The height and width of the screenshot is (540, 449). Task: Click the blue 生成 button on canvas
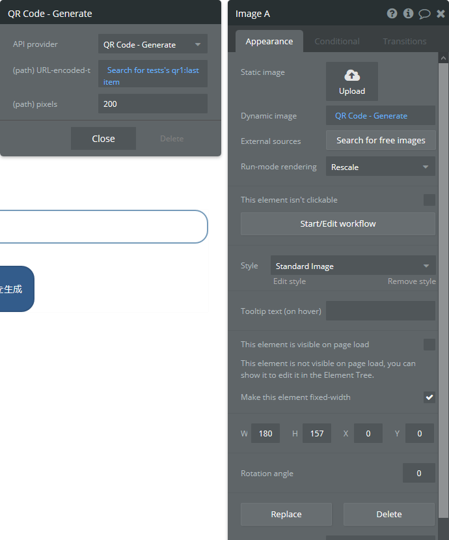(x=17, y=289)
